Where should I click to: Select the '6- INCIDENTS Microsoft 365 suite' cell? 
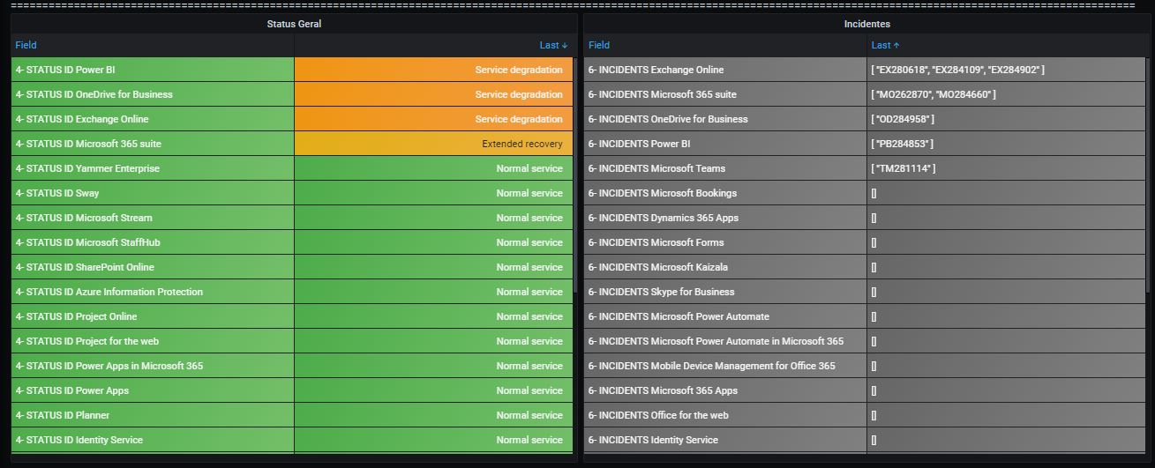tap(725, 94)
